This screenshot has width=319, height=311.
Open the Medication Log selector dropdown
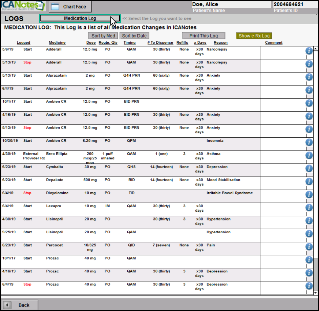tap(80, 18)
